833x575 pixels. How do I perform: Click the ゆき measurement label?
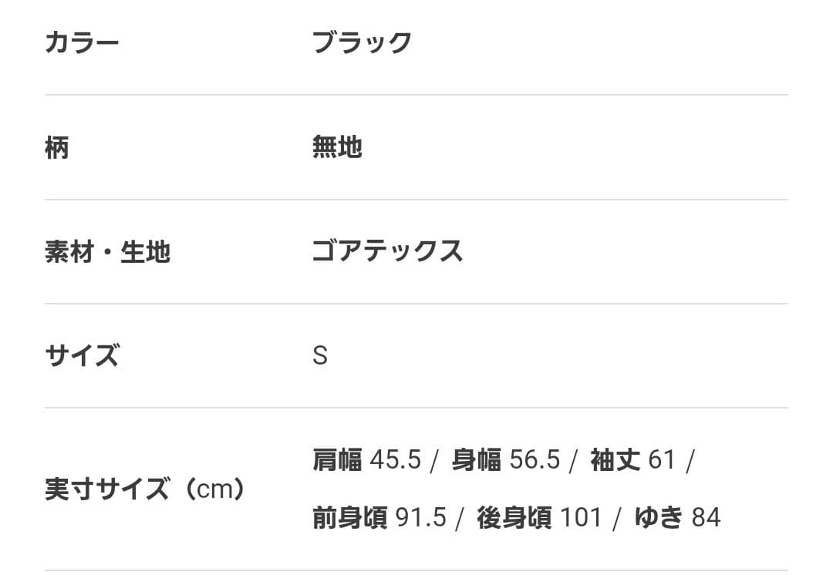[659, 518]
